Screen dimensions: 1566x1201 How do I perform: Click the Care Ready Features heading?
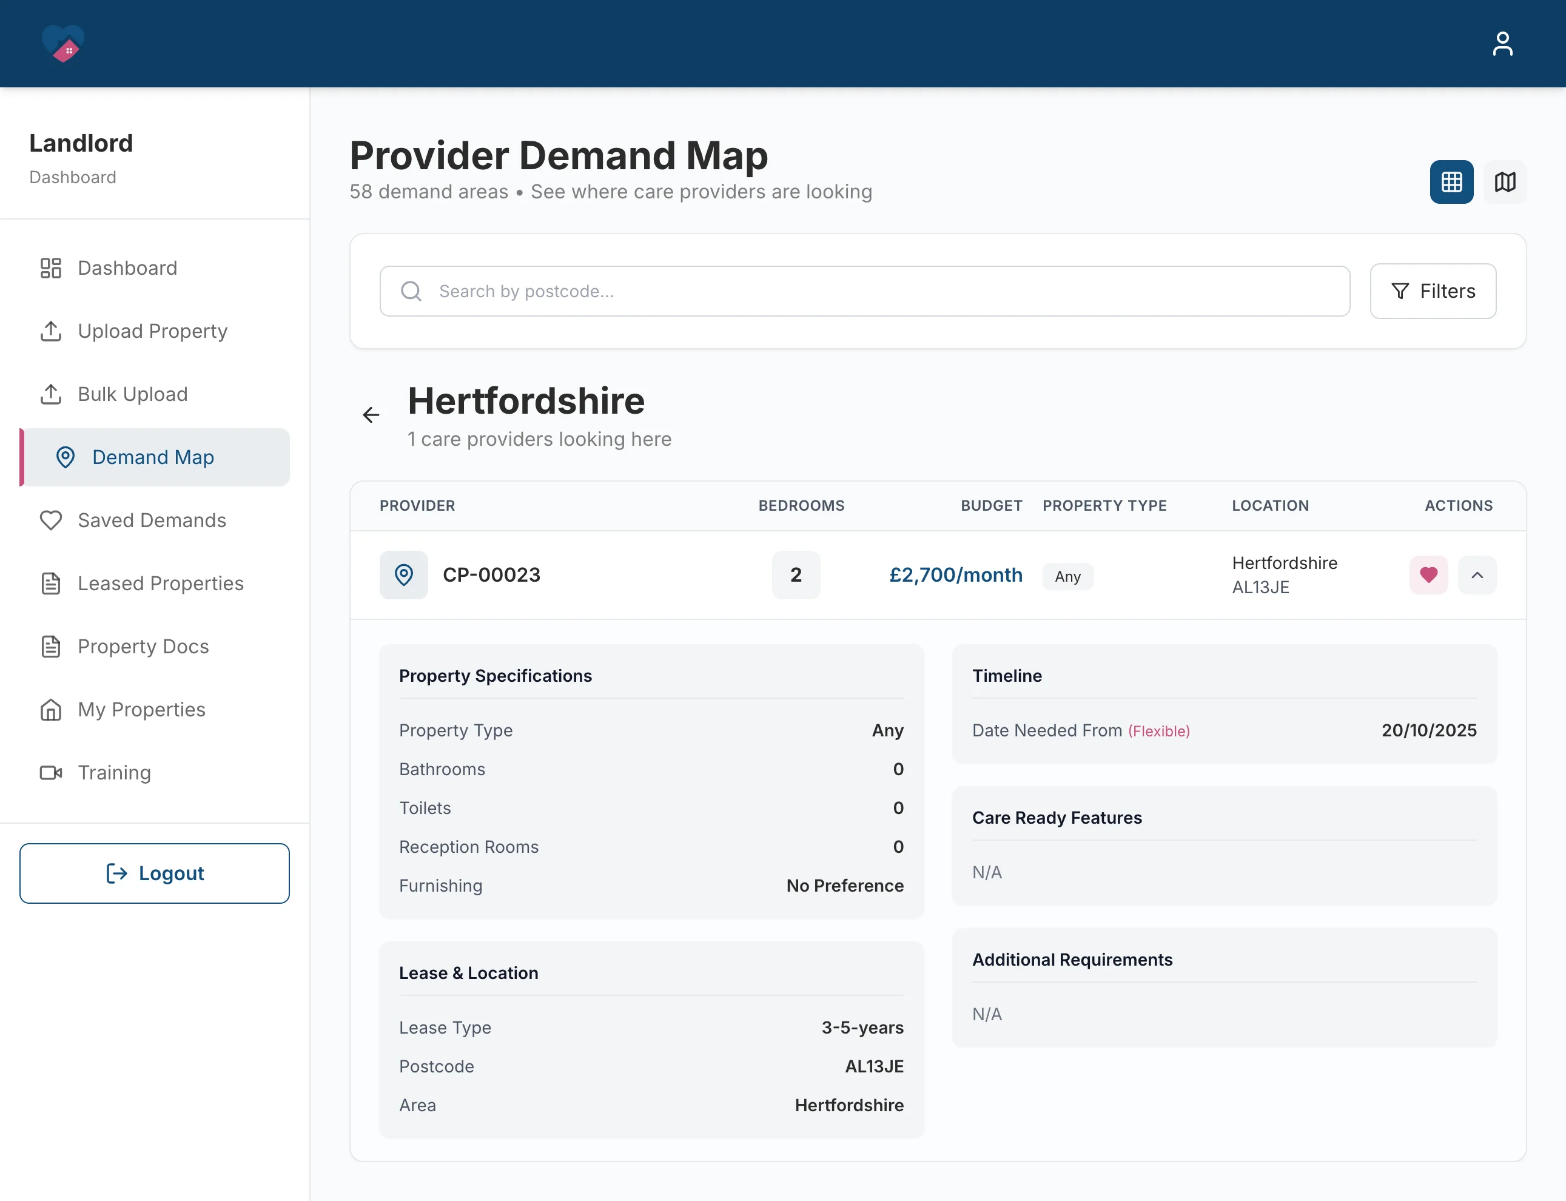(1057, 817)
